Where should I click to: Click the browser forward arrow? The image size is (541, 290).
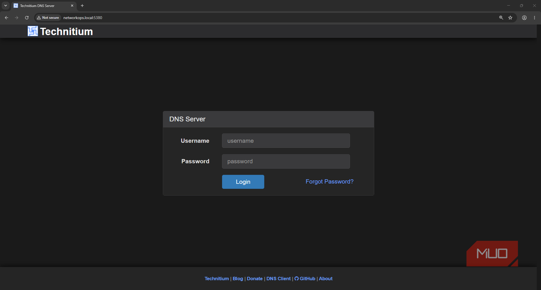[17, 18]
